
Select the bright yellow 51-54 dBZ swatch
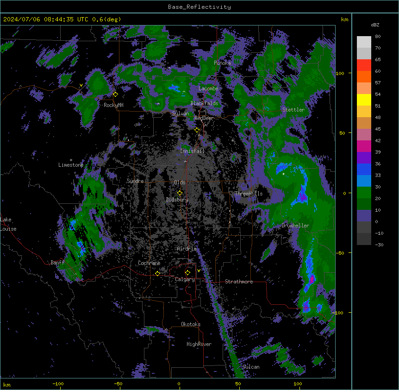[x=364, y=100]
